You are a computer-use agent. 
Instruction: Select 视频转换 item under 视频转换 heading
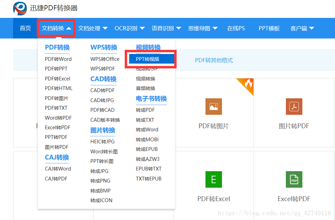click(x=145, y=79)
